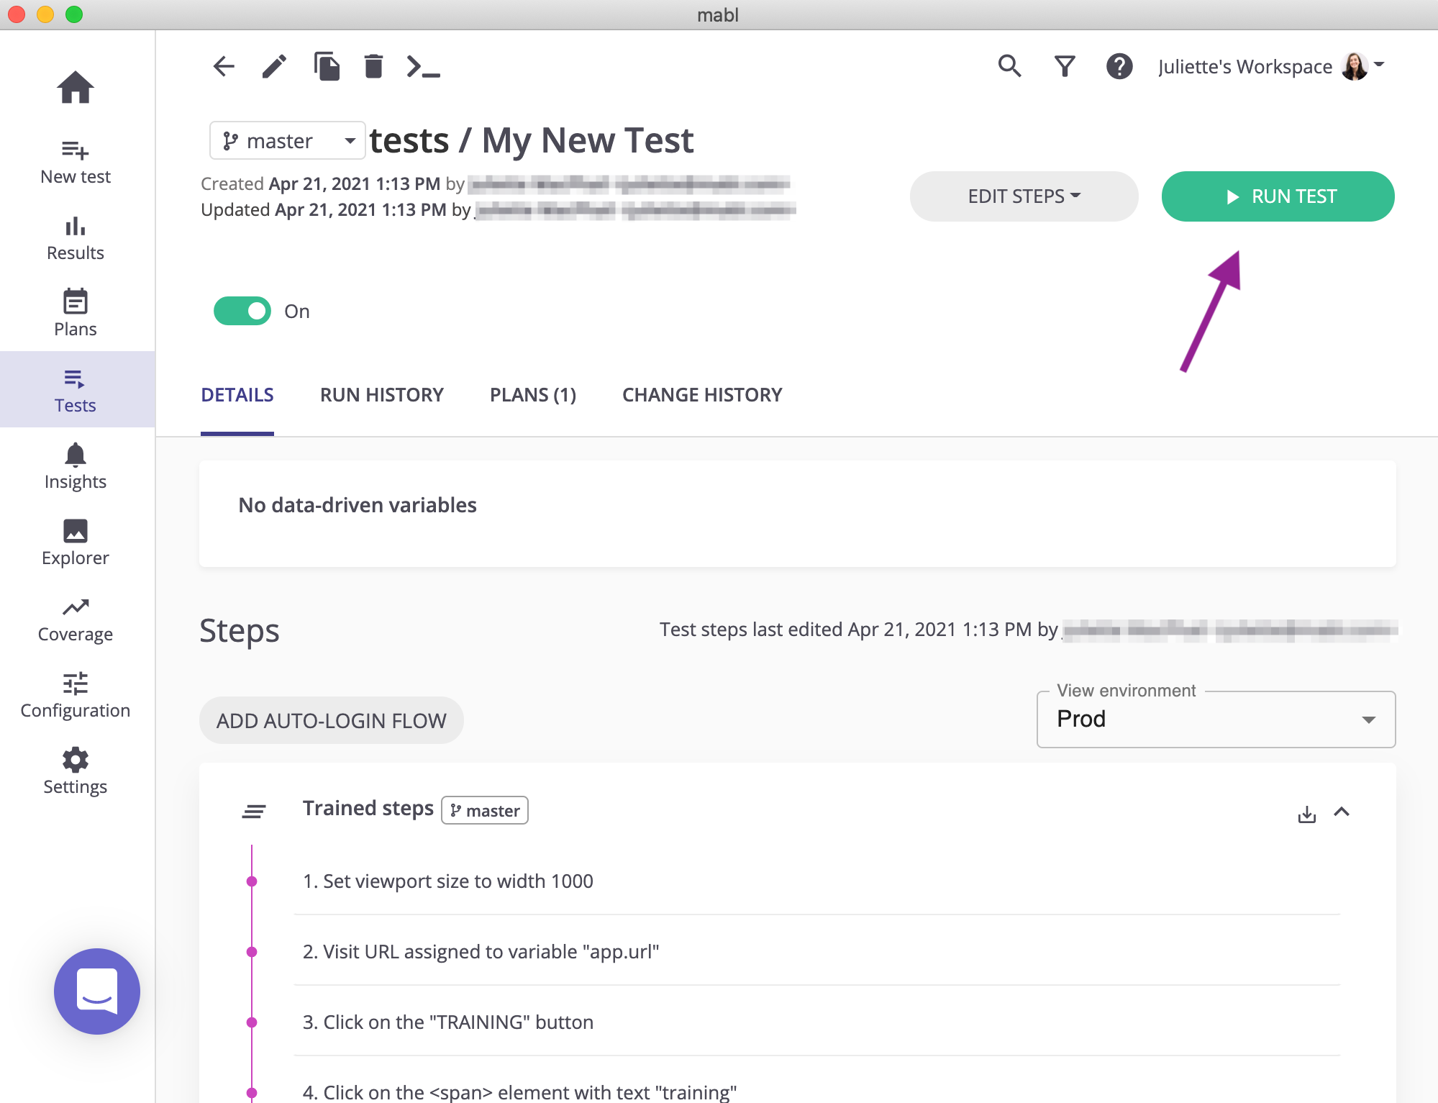Click the search magnifier icon
The height and width of the screenshot is (1103, 1438).
point(1009,66)
